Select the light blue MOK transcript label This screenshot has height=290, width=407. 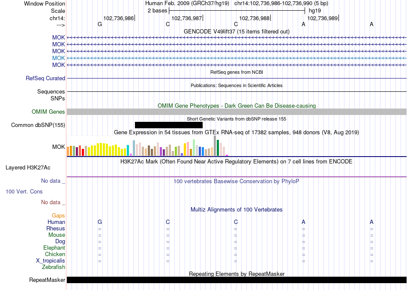click(x=58, y=58)
